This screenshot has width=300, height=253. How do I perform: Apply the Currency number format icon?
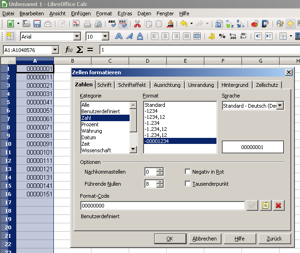pos(211,36)
